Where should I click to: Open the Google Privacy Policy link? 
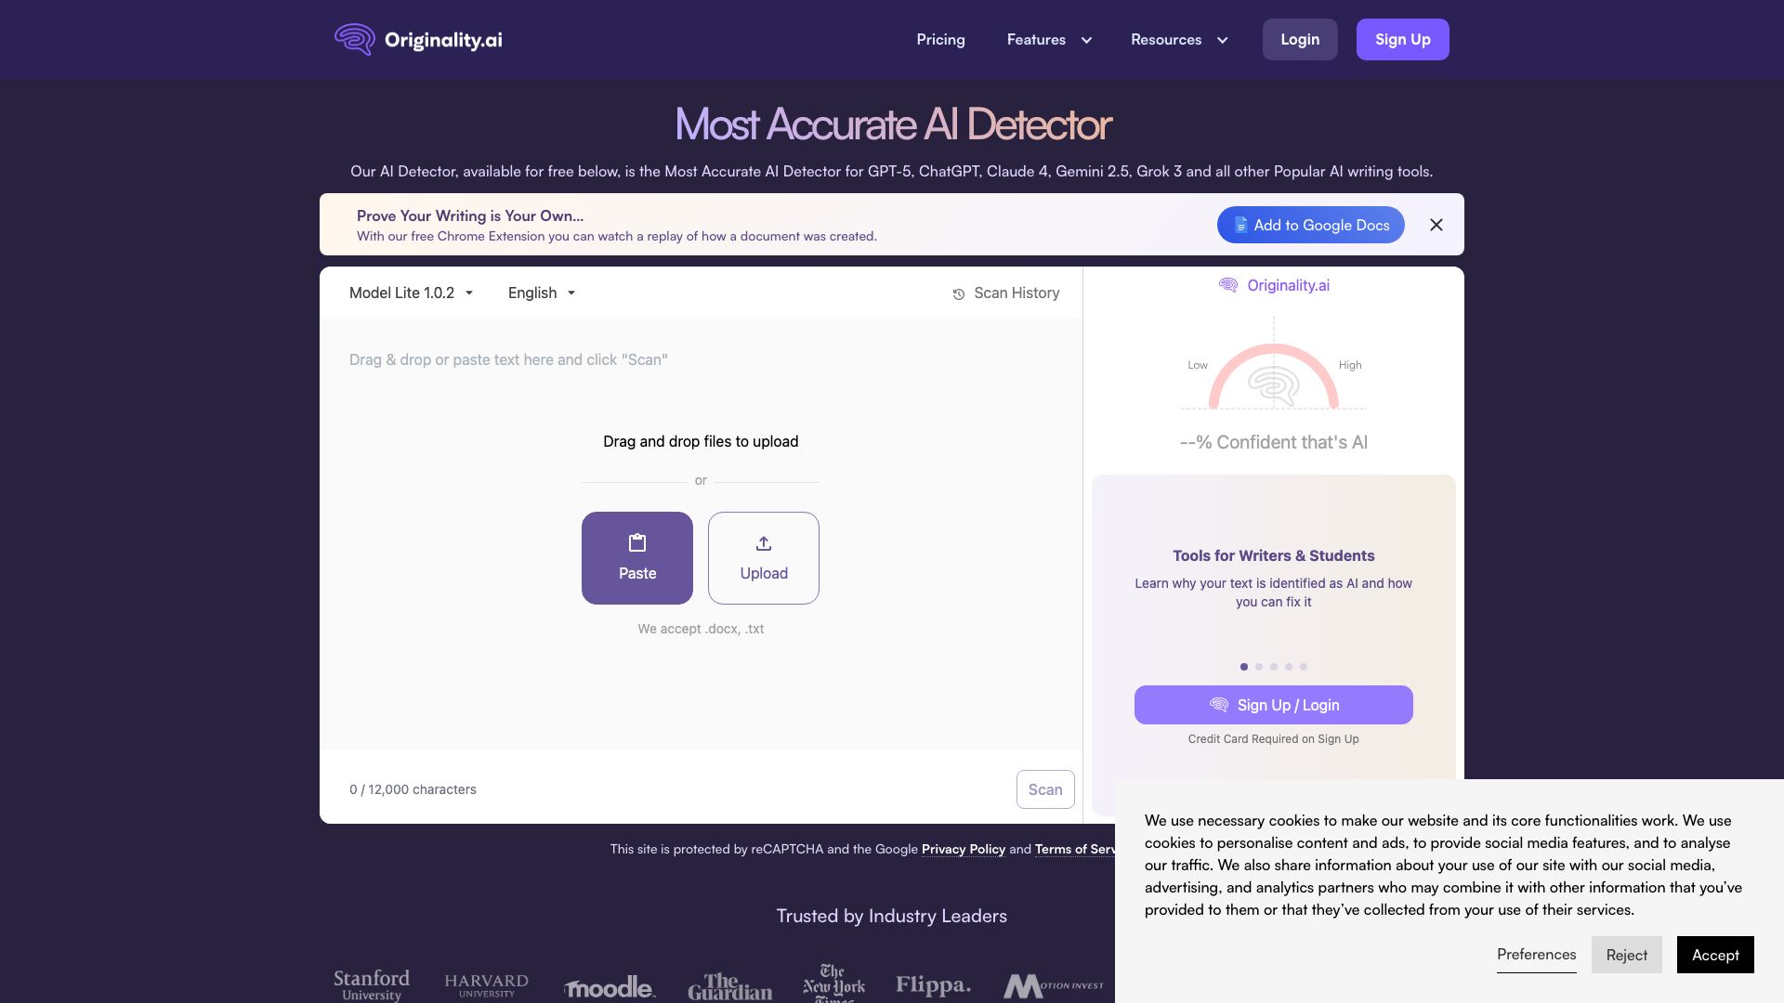pos(963,849)
